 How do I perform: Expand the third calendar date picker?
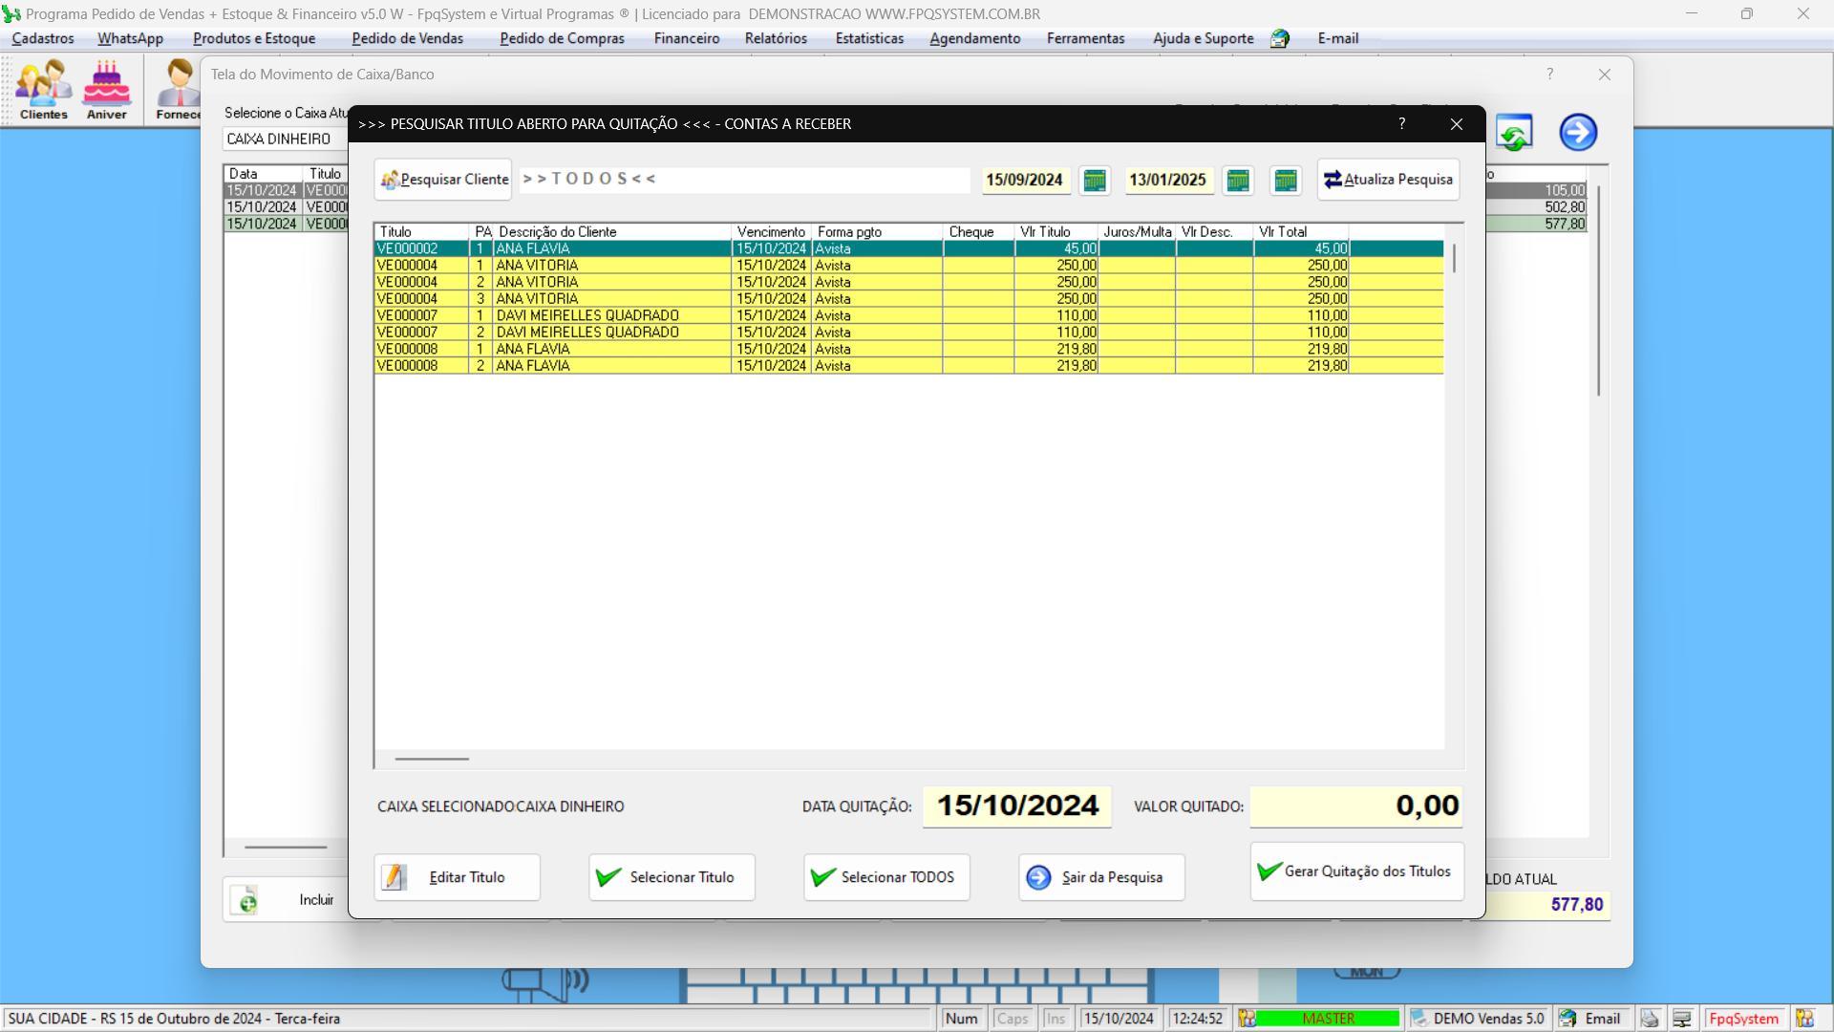pos(1286,179)
